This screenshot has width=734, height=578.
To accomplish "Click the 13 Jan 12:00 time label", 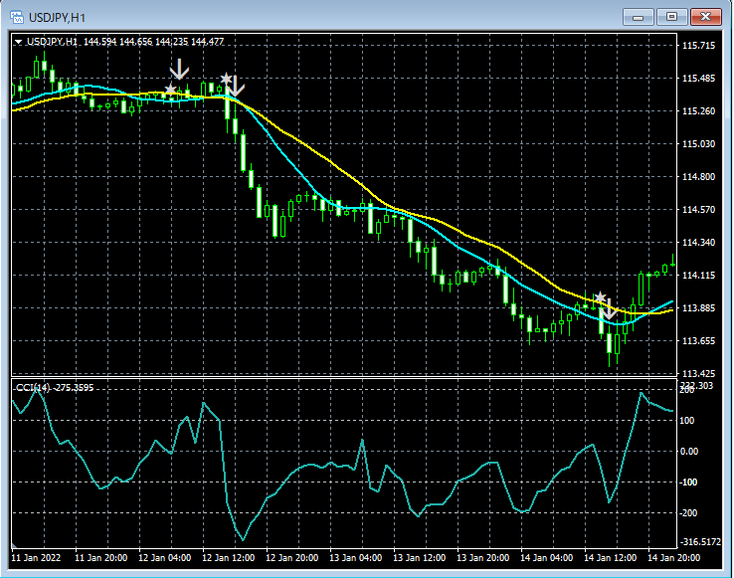I will 420,558.
